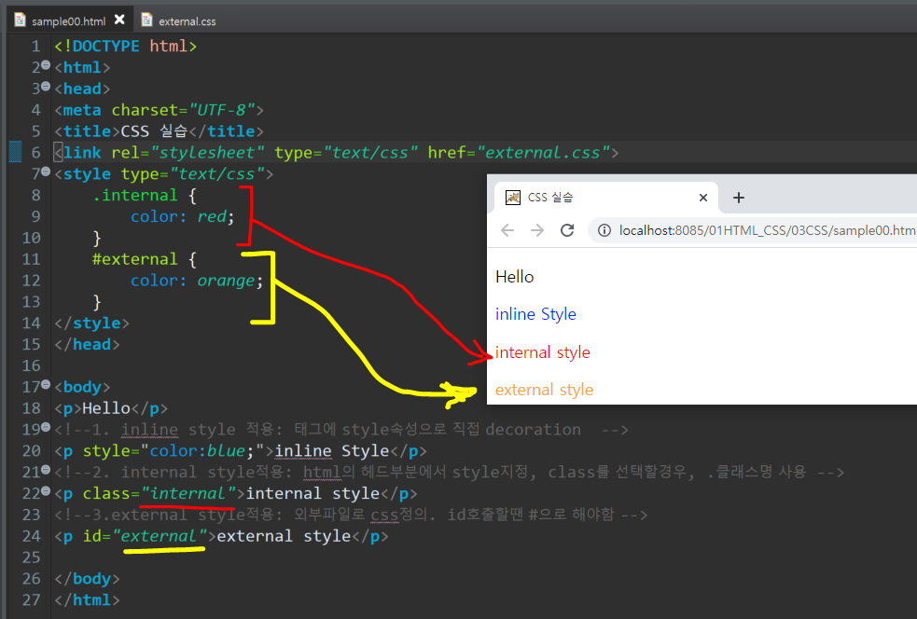The image size is (917, 619).
Task: Switch to the sample00.html editor tab
Action: [x=68, y=21]
